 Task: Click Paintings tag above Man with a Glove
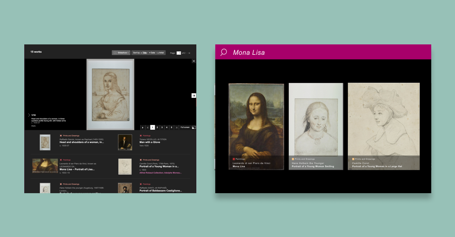[x=147, y=136]
